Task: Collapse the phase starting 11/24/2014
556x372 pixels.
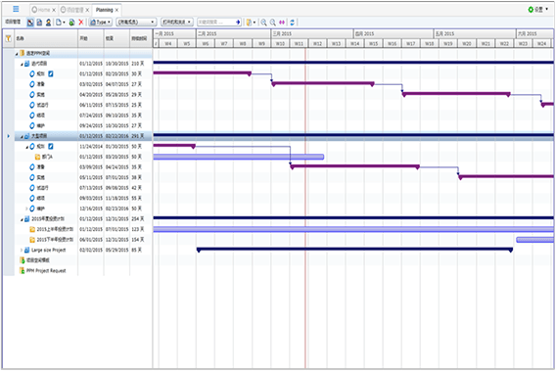Action: click(x=27, y=147)
